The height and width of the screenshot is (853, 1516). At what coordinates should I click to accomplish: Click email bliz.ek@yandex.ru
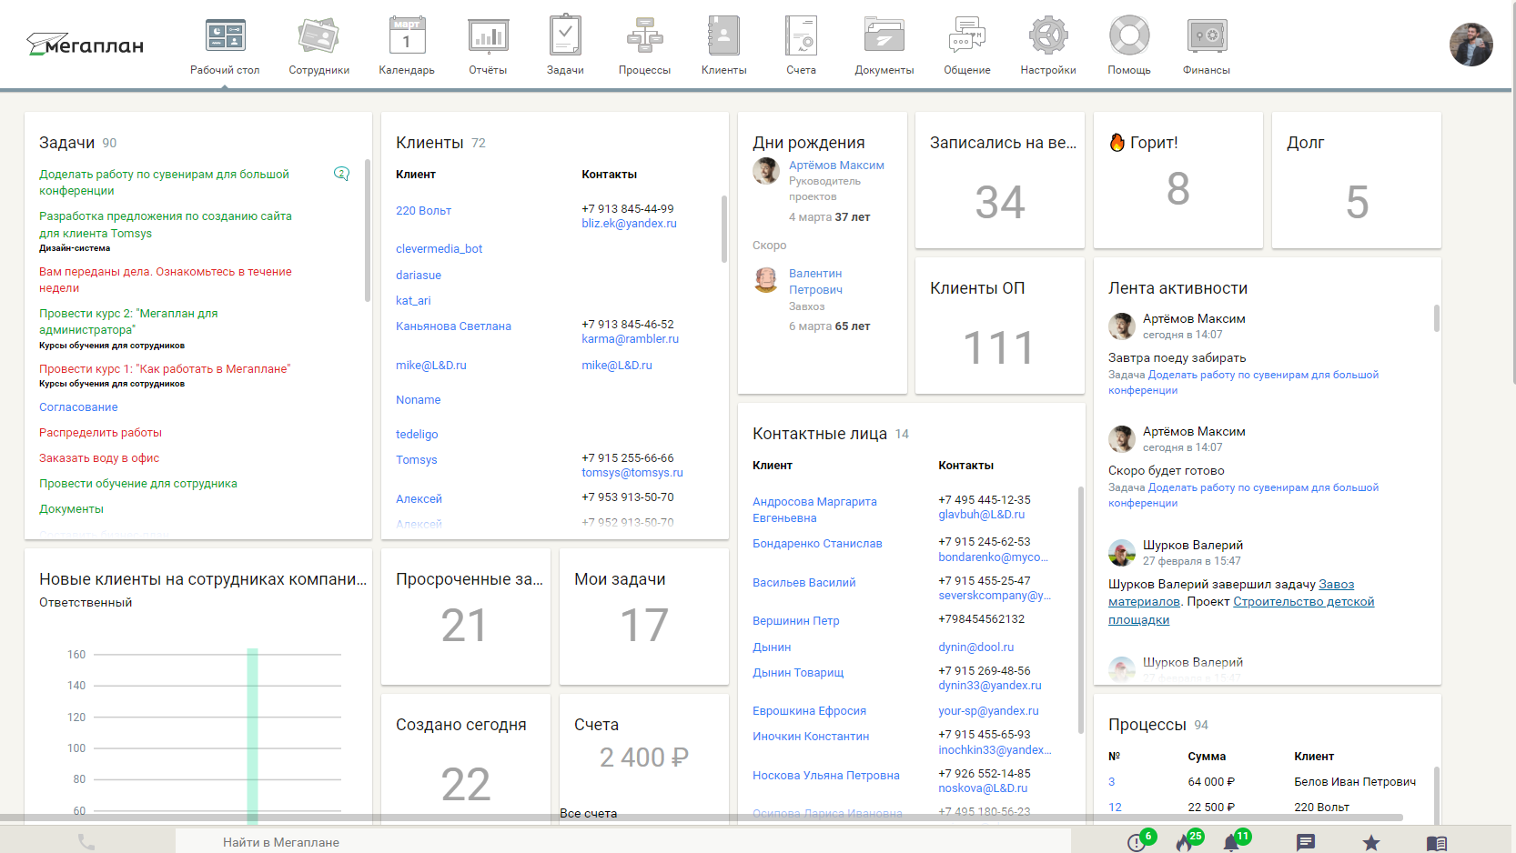pos(630,224)
